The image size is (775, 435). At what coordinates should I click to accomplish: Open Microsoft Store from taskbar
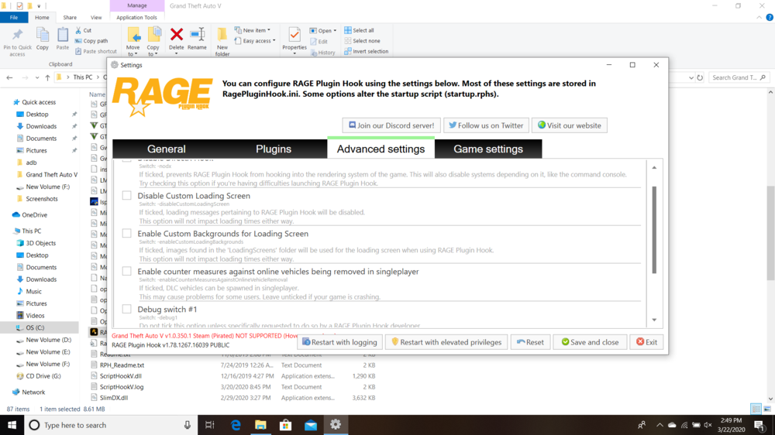point(286,425)
